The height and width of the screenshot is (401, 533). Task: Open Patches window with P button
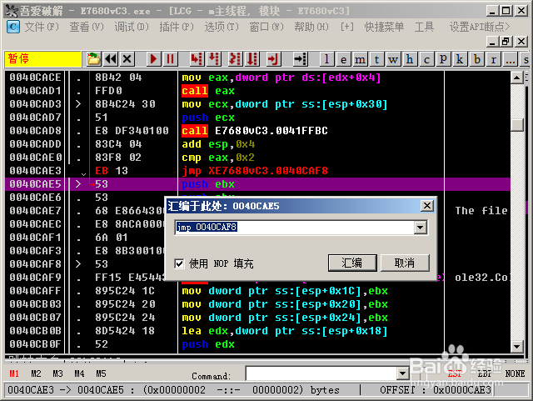[444, 59]
